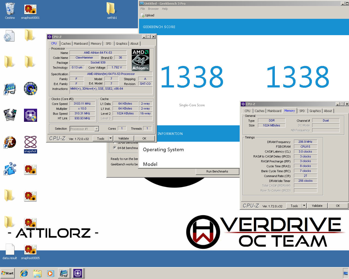
Task: Select the snapshot atom-shaped desktop icon
Action: [x=30, y=144]
